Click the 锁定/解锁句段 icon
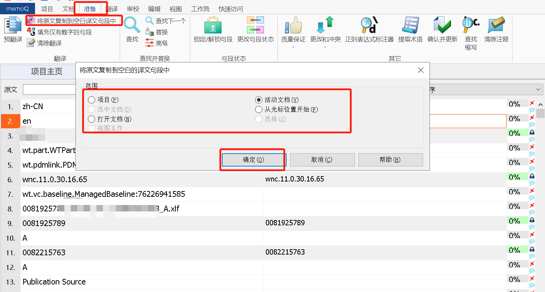This screenshot has height=292, width=545. pyautogui.click(x=213, y=26)
